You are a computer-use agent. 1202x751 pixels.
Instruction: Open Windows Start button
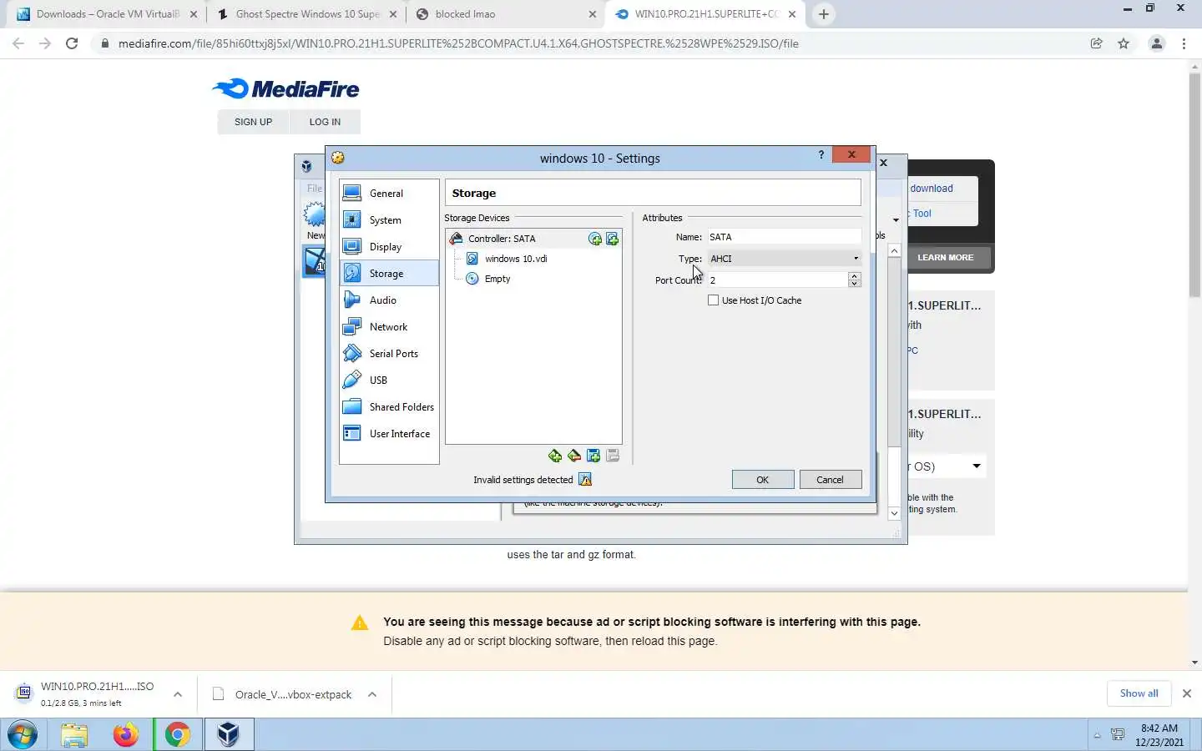coord(23,735)
